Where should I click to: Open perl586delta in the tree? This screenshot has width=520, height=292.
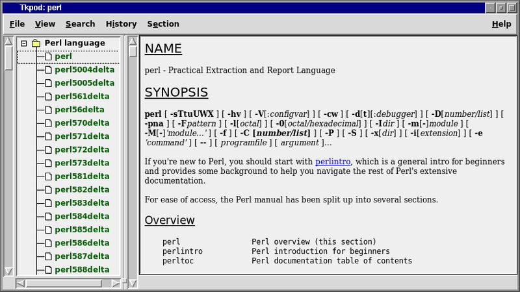point(82,243)
